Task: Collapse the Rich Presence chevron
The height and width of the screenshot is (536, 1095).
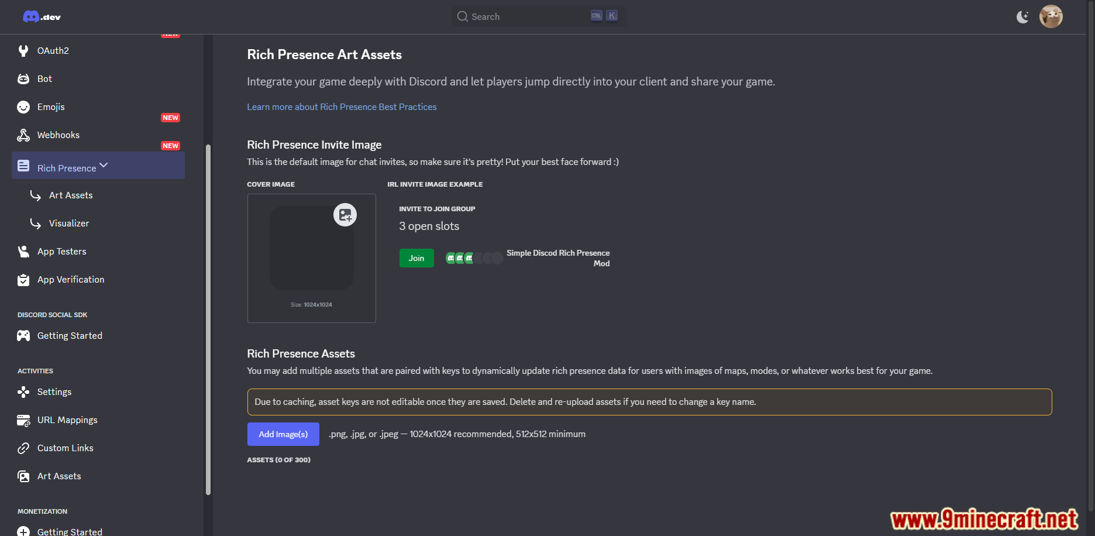Action: pyautogui.click(x=104, y=165)
